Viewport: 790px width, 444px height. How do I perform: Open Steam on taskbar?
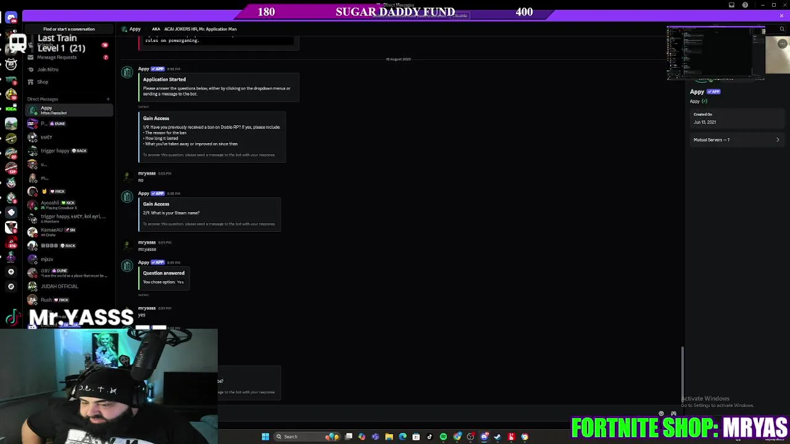pyautogui.click(x=497, y=437)
